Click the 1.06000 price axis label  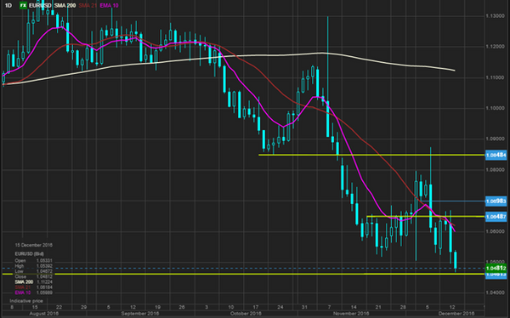point(495,231)
